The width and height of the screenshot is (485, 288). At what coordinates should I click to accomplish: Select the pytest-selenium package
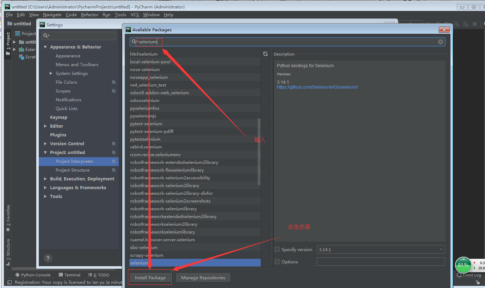pyautogui.click(x=195, y=124)
